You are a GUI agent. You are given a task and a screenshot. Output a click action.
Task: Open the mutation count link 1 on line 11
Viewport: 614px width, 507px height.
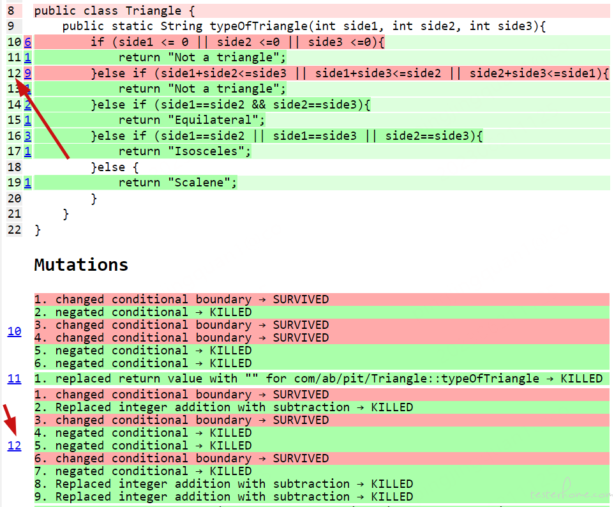pyautogui.click(x=27, y=57)
